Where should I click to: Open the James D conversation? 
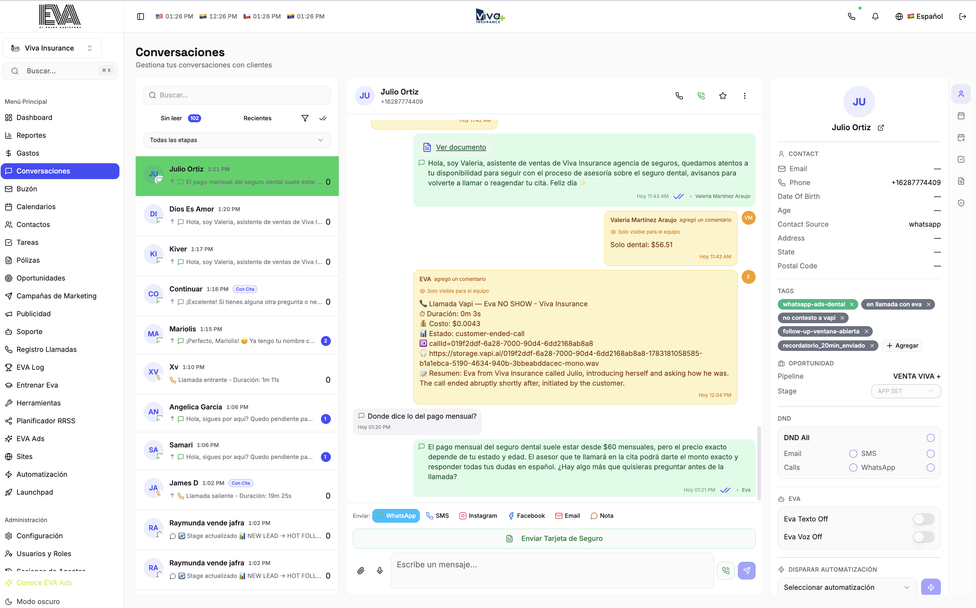click(237, 490)
